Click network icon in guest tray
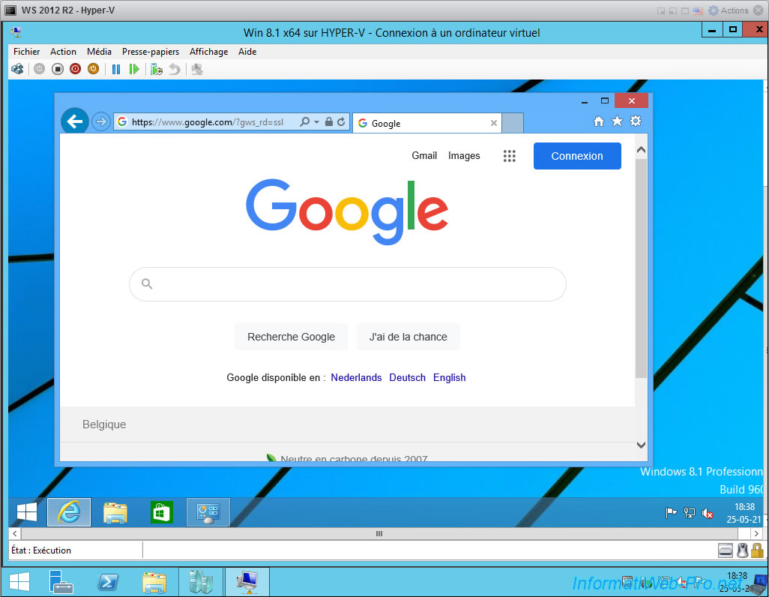 click(x=689, y=513)
